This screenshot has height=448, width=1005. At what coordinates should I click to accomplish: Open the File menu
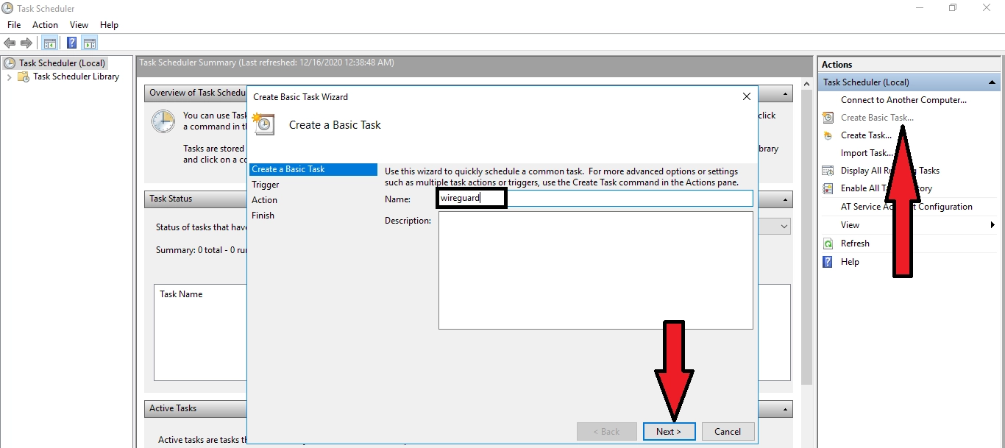point(14,25)
